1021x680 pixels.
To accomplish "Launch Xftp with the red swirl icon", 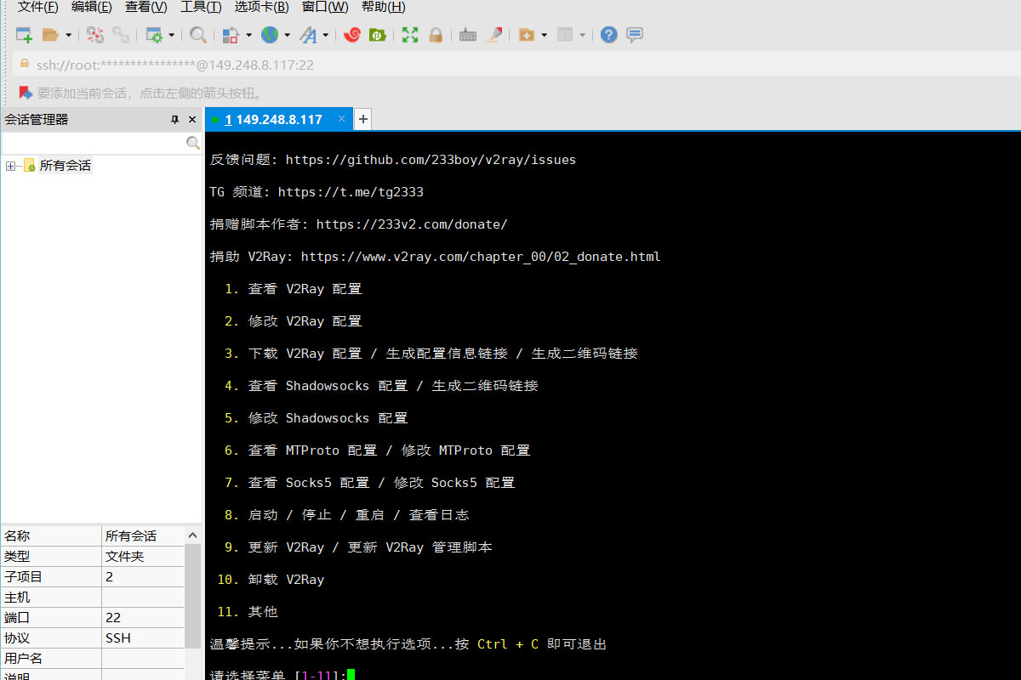I will point(352,35).
